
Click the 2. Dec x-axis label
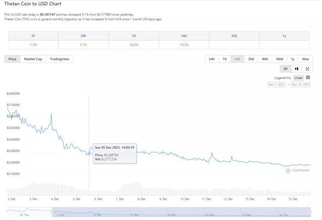(x=12, y=199)
